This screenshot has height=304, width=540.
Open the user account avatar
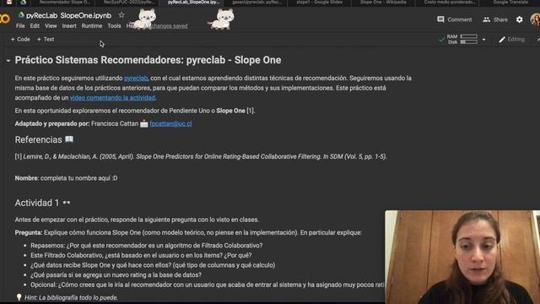point(535,19)
